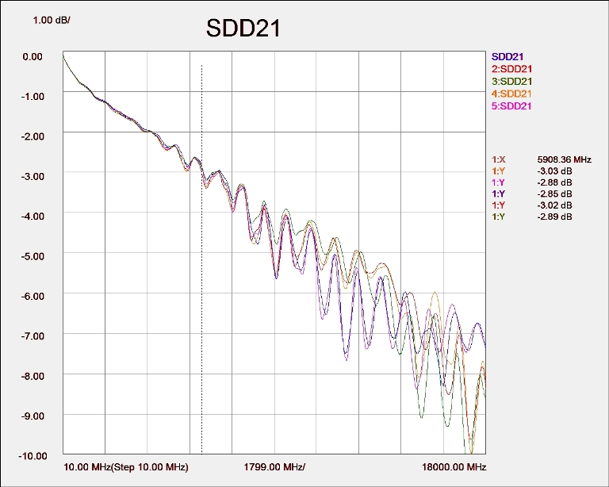Image resolution: width=609 pixels, height=487 pixels.
Task: Click the 0.00 y-axis label
Action: pyautogui.click(x=33, y=56)
